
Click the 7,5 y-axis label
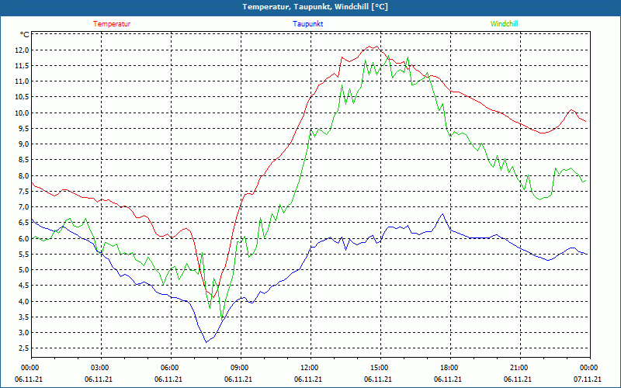pos(23,191)
